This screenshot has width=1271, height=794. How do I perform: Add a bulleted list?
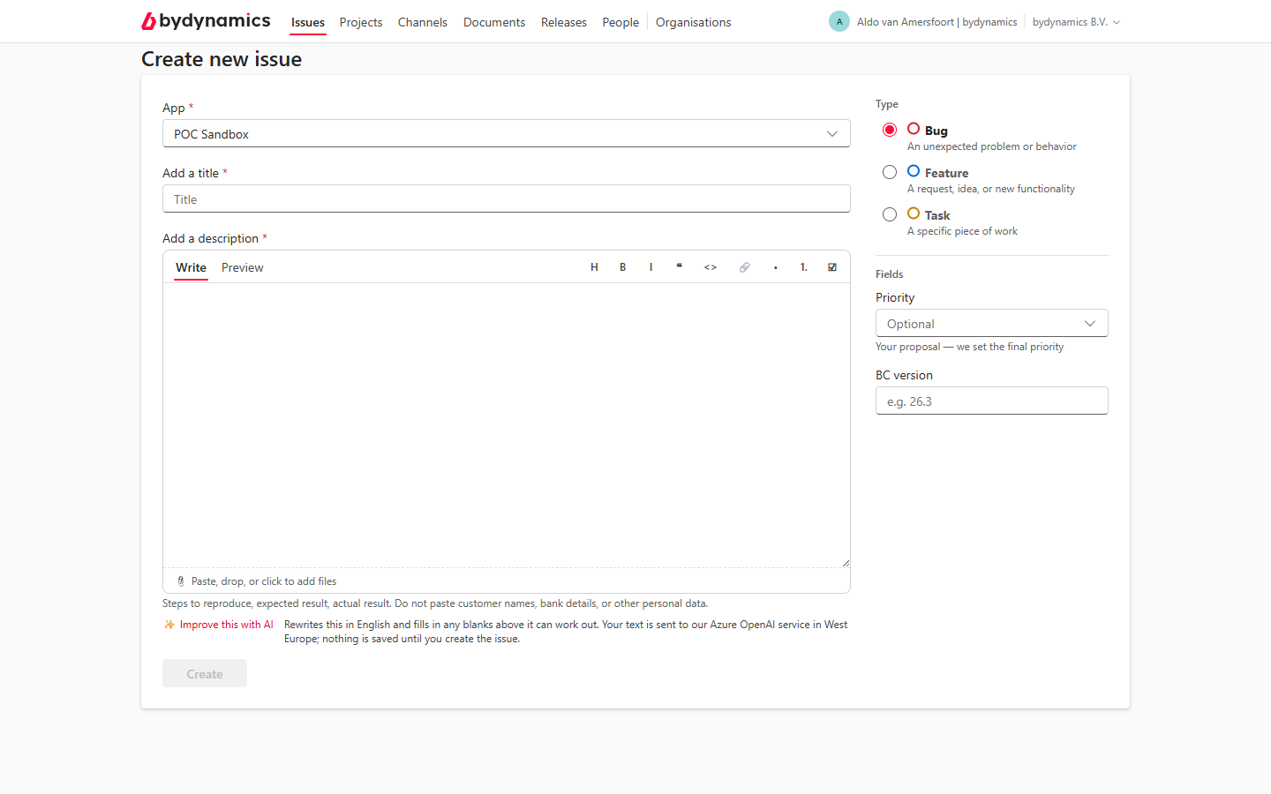775,267
